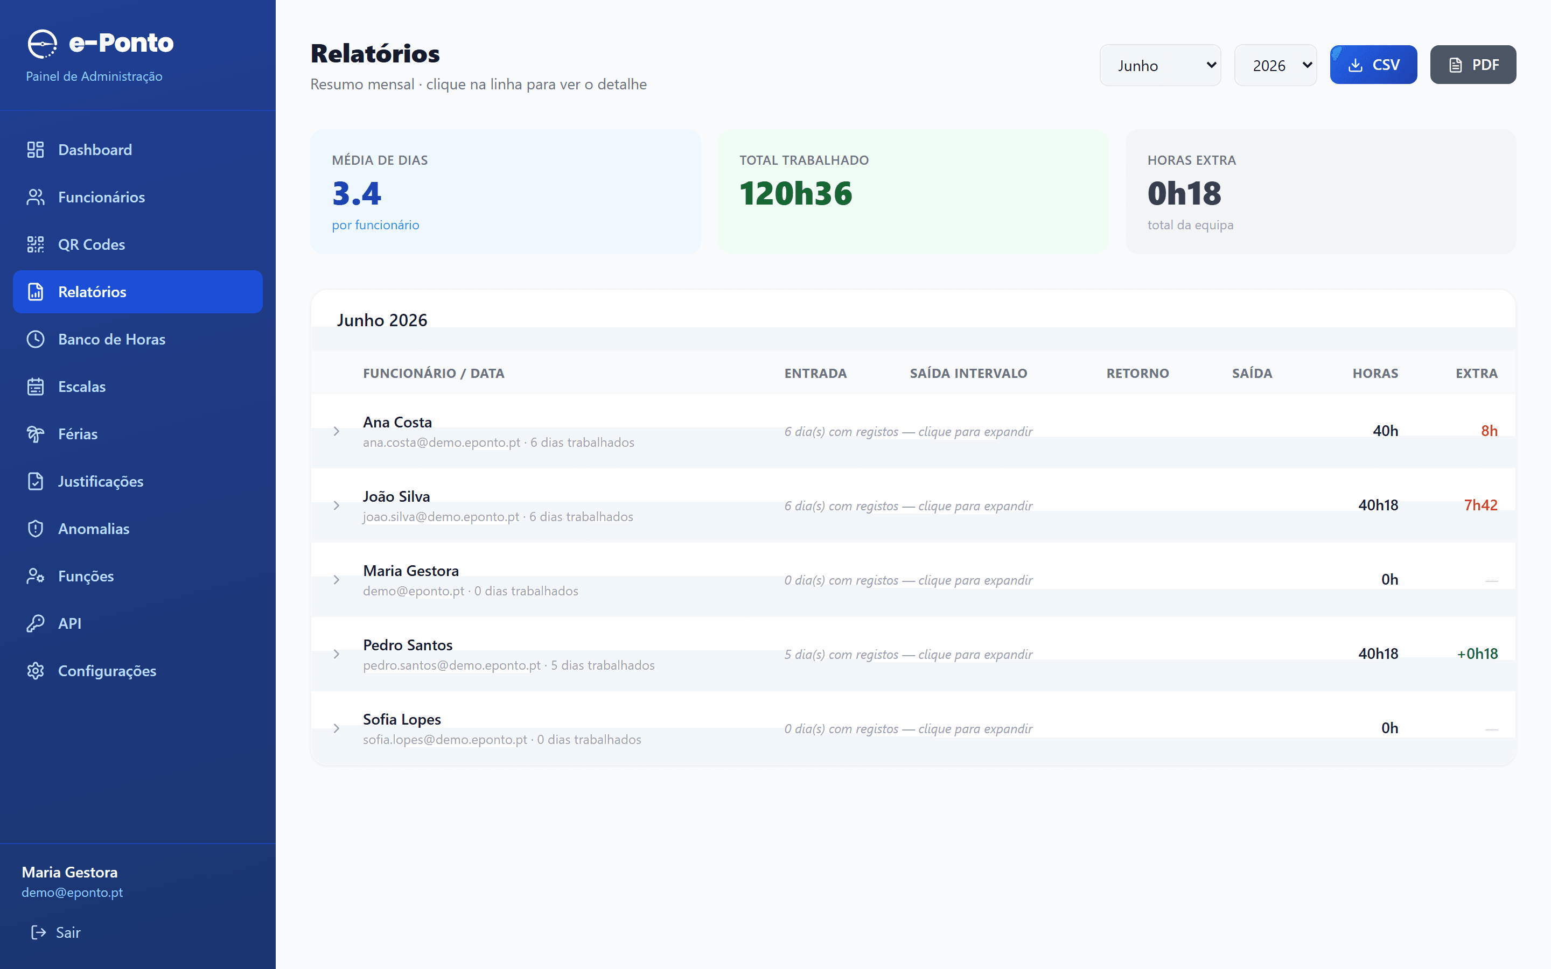Viewport: 1551px width, 969px height.
Task: Export report with PDF button
Action: coord(1473,65)
